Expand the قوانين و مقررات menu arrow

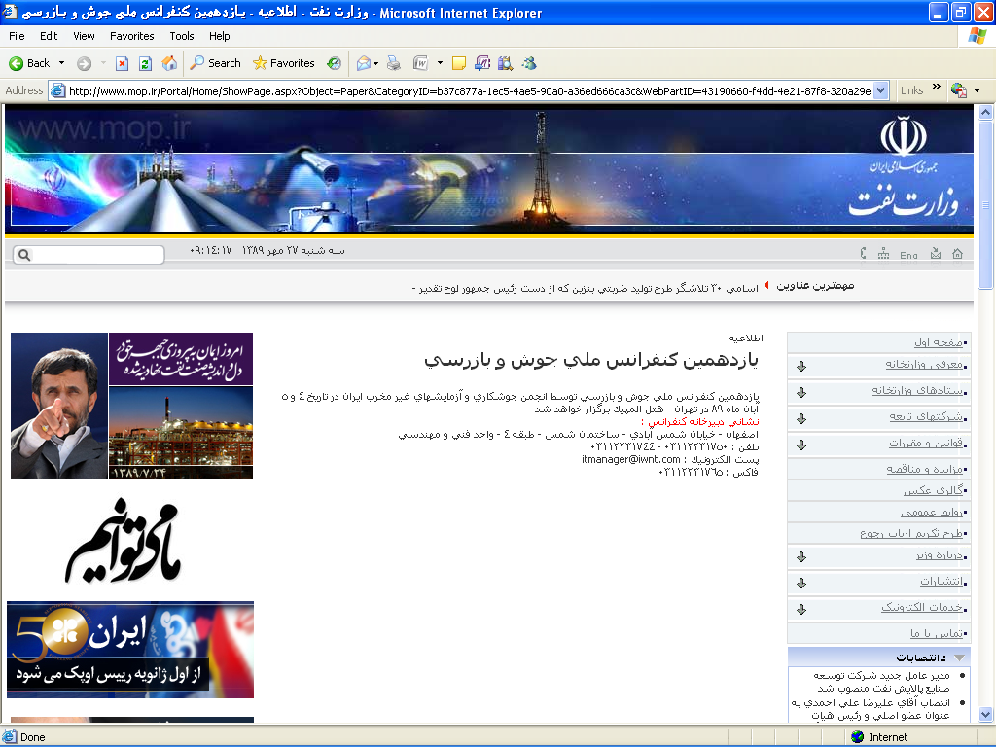(801, 445)
